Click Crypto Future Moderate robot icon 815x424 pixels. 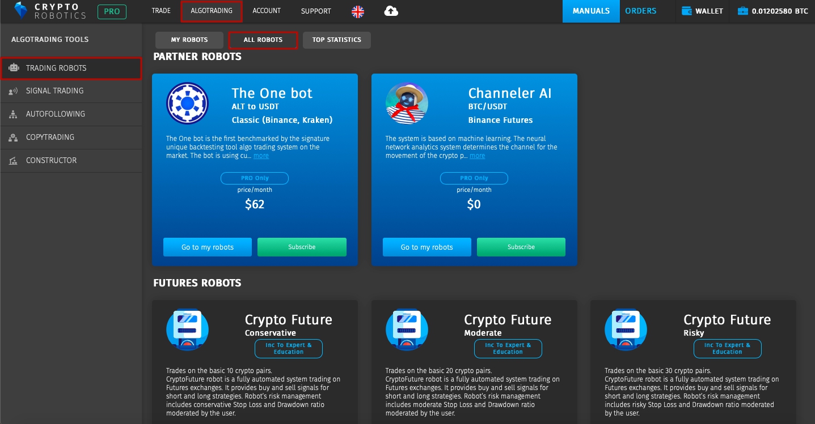407,330
